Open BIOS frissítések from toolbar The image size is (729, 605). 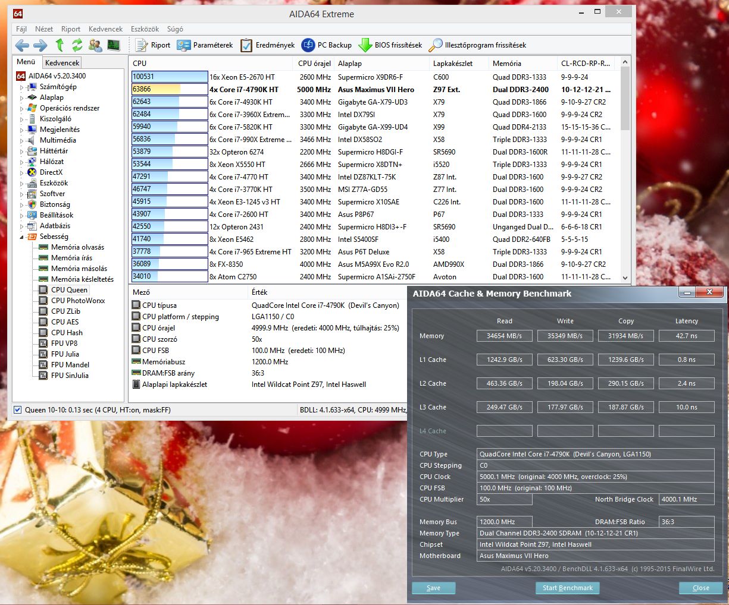pyautogui.click(x=390, y=45)
